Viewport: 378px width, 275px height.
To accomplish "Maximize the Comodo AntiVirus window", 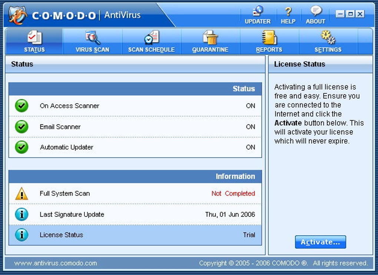I will coord(350,14).
